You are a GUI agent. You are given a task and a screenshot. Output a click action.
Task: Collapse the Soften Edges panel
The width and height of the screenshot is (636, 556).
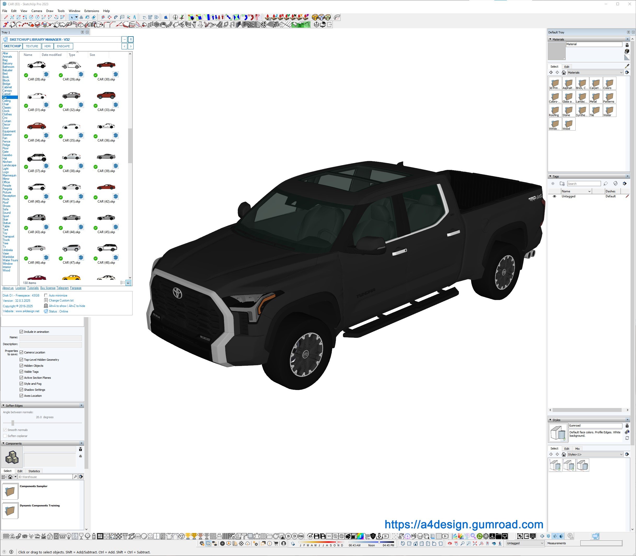[3, 406]
